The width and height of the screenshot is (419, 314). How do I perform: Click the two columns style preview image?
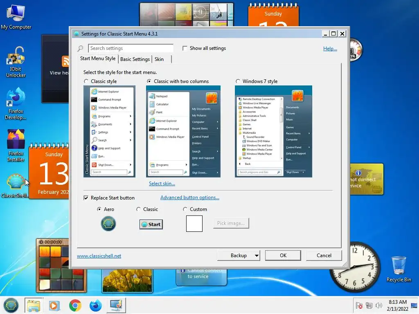pyautogui.click(x=183, y=131)
